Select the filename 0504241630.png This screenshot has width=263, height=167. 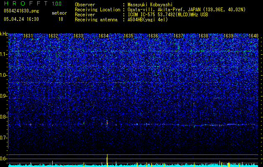pos(21,11)
